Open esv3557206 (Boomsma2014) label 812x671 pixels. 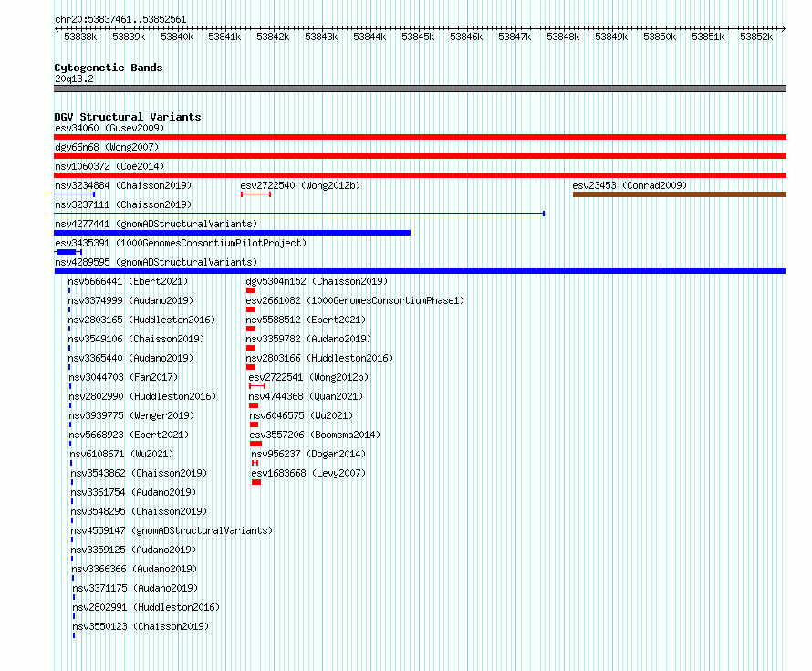point(315,435)
